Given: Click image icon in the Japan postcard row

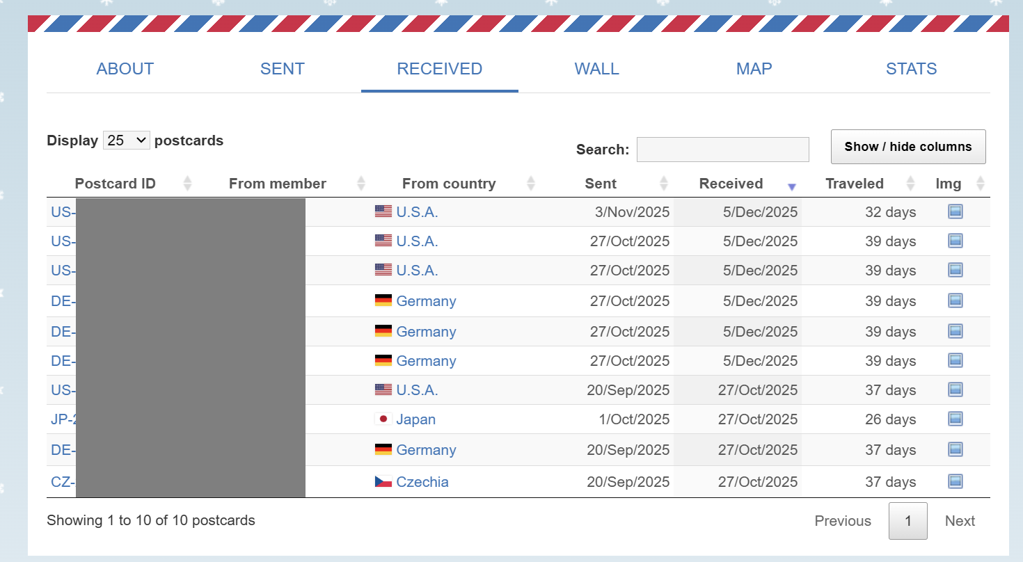Looking at the screenshot, I should (955, 419).
